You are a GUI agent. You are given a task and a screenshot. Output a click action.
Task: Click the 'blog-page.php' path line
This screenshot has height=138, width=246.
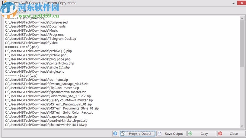(x=38, y=59)
